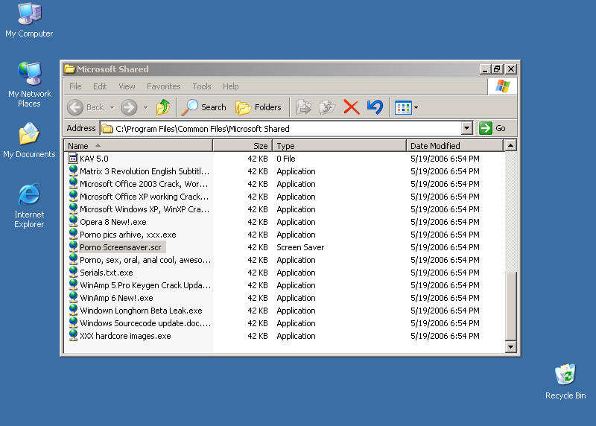This screenshot has height=426, width=596.
Task: Open the File menu
Action: (75, 86)
